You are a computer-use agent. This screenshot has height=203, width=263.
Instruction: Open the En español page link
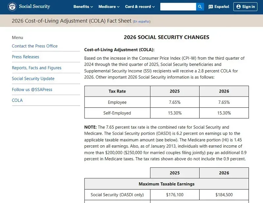142,21
